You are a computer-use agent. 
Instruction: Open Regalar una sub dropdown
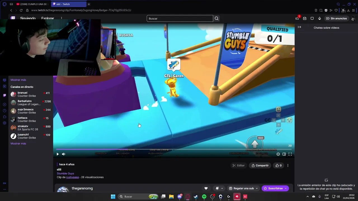243,188
